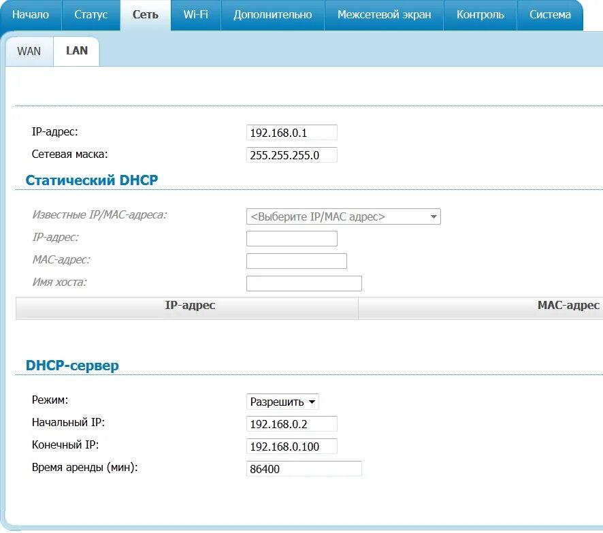Go to the Дополнительно tab
This screenshot has width=603, height=533.
pyautogui.click(x=273, y=15)
